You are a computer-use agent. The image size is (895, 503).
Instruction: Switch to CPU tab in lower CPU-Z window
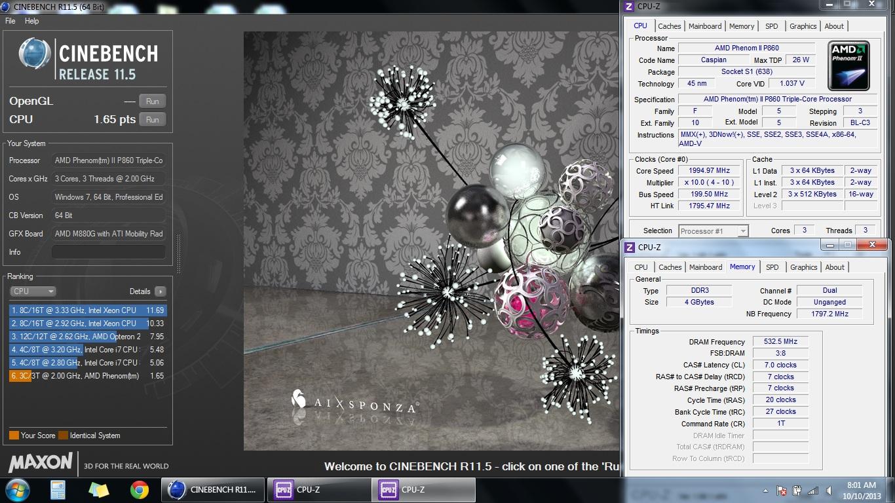641,267
